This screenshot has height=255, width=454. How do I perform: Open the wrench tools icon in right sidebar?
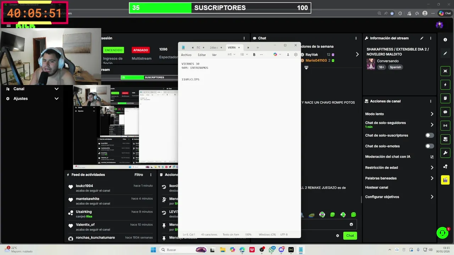[x=445, y=153]
